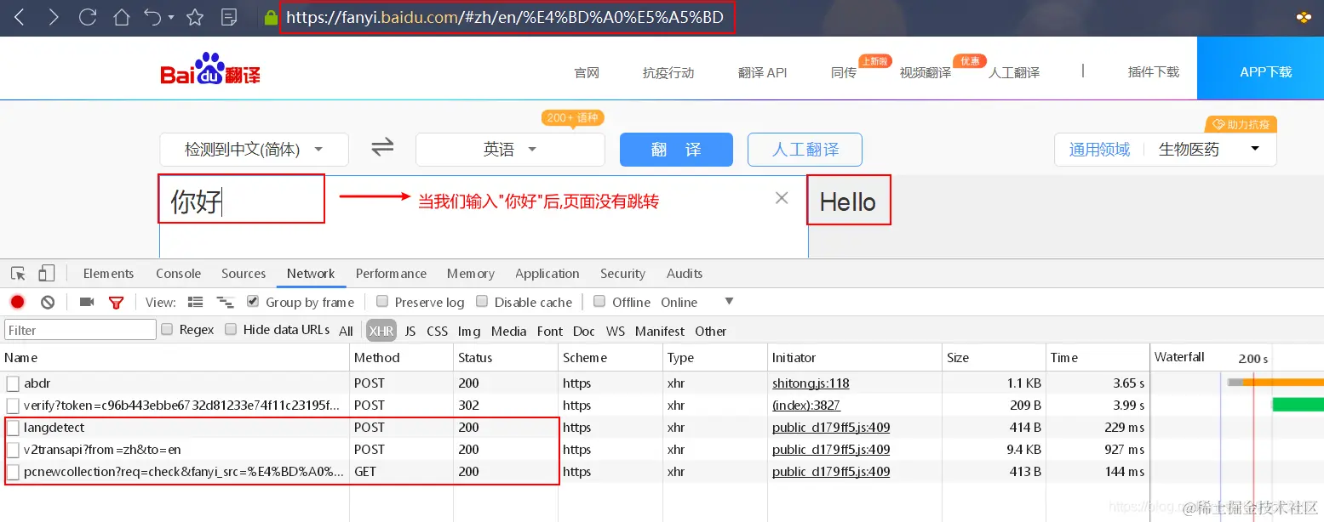The image size is (1324, 522).
Task: Reload the page with refresh icon
Action: pyautogui.click(x=87, y=17)
